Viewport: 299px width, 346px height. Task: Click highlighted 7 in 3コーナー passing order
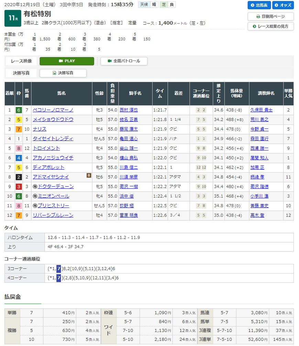58,268
